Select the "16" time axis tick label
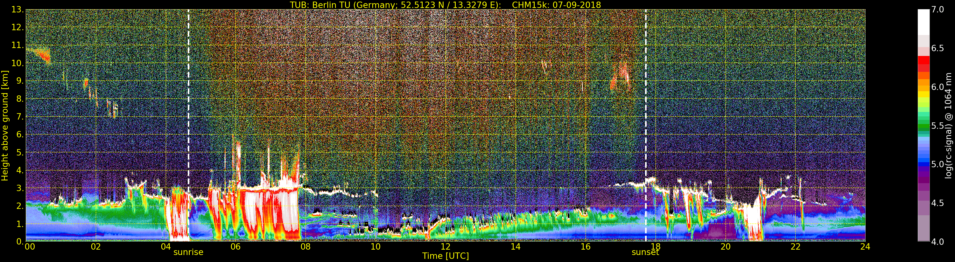The height and width of the screenshot is (262, 955). click(586, 247)
